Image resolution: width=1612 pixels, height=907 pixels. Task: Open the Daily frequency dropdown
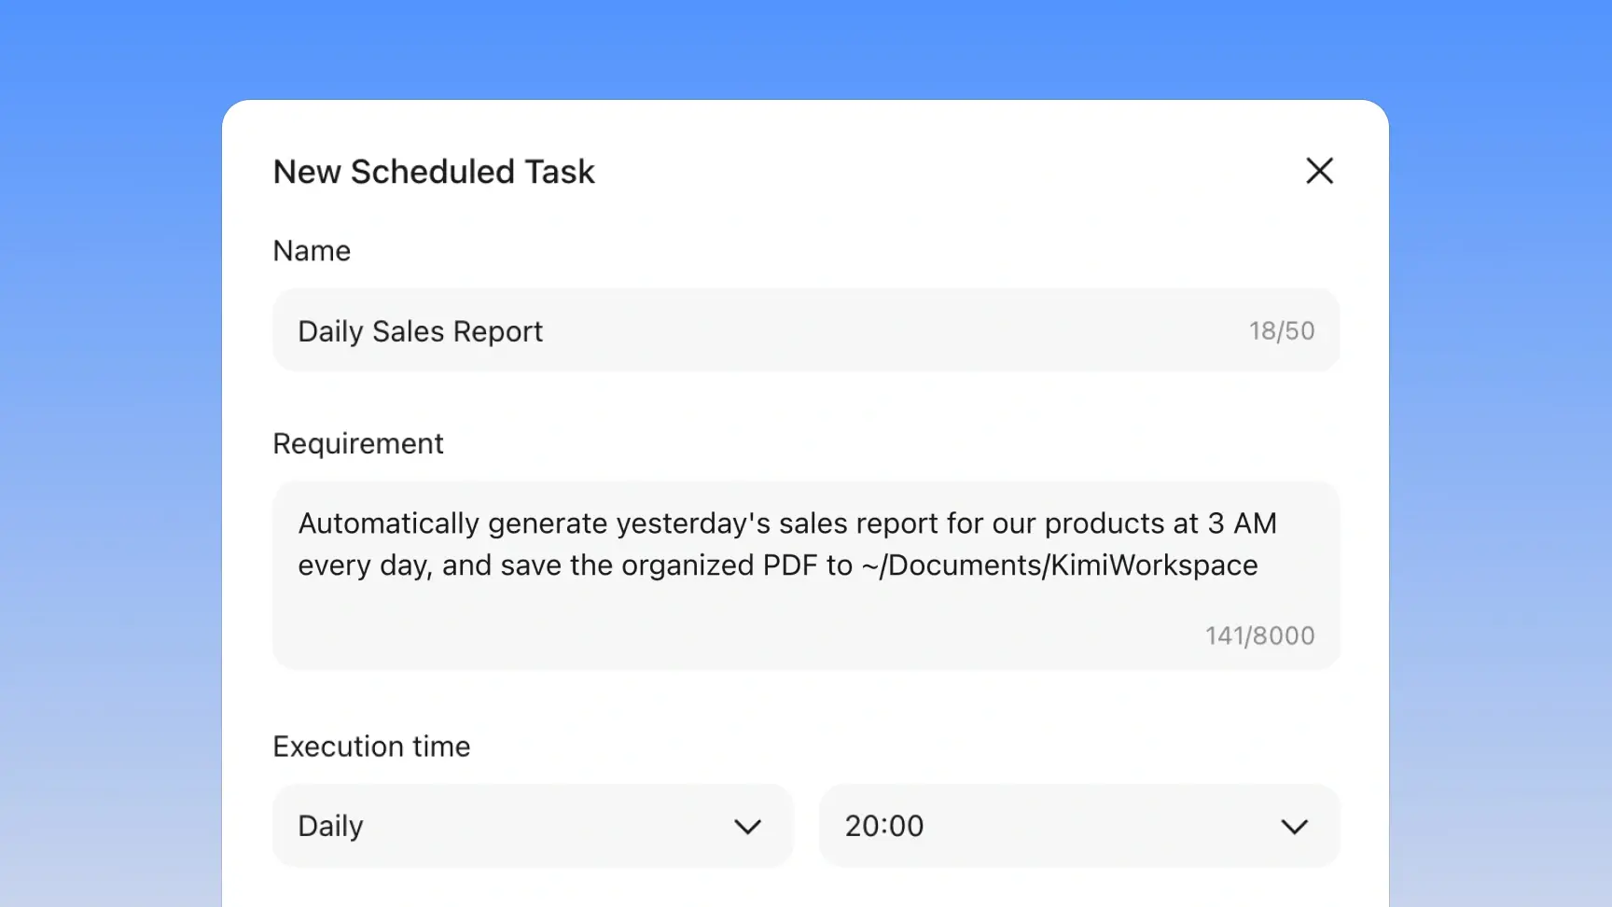(533, 826)
